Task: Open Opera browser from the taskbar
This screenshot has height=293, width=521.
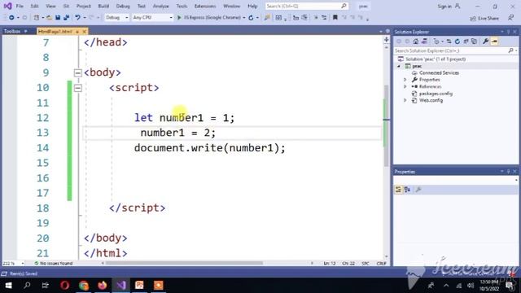Action: pyautogui.click(x=65, y=286)
